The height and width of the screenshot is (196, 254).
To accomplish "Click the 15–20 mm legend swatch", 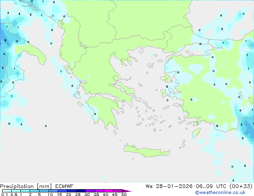I will pos(62,191).
